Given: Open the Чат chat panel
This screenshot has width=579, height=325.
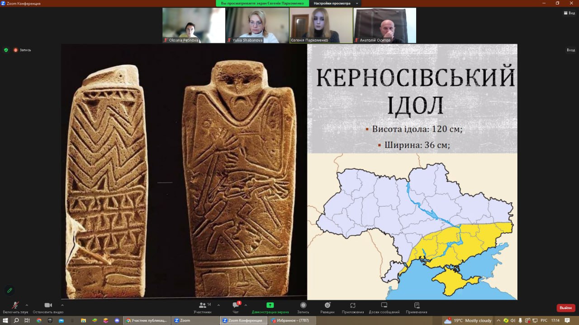Looking at the screenshot, I should pos(236,308).
